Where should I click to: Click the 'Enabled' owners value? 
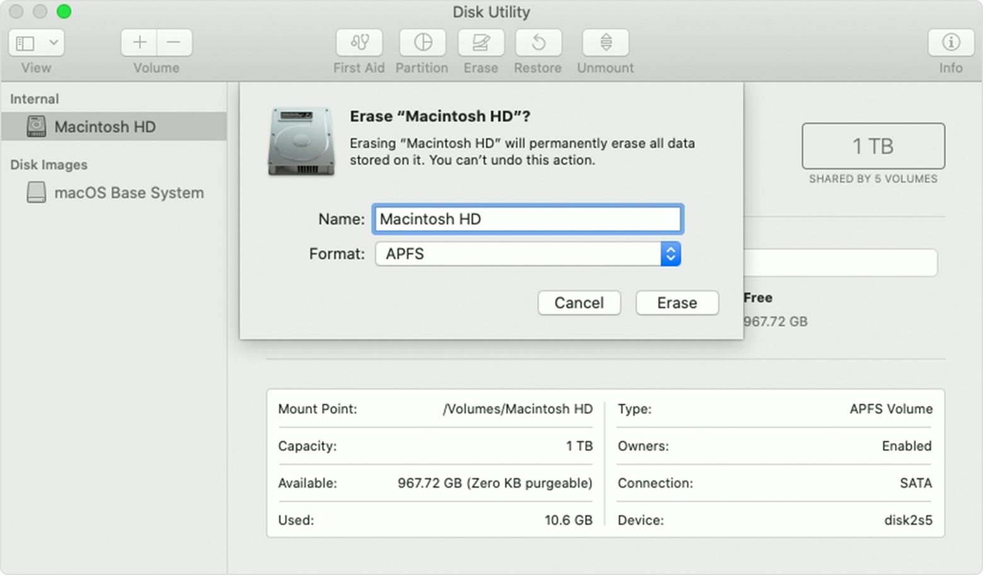907,446
